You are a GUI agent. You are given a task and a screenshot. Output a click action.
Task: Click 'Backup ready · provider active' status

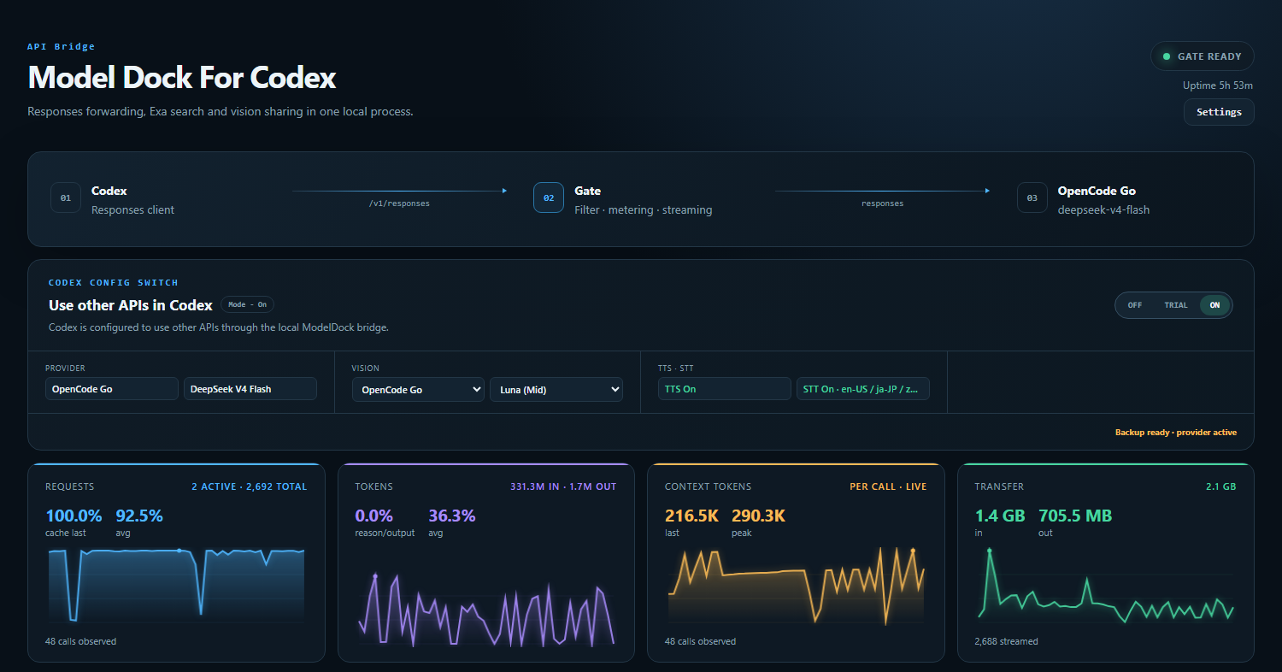(x=1176, y=433)
